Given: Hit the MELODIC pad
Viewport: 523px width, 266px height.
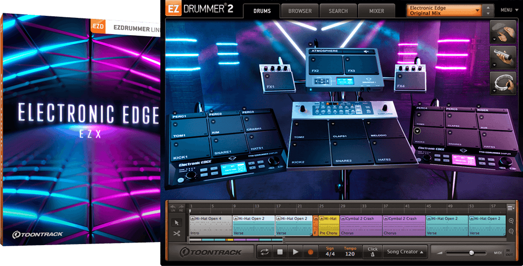Looking at the screenshot, I should tap(383, 128).
